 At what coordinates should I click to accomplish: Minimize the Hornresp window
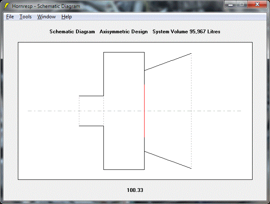pyautogui.click(x=231, y=5)
